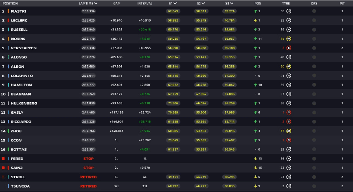Screen dimensions: 353x192
Task: Click Tsunoda's hard tyre icon
Action: point(289,186)
